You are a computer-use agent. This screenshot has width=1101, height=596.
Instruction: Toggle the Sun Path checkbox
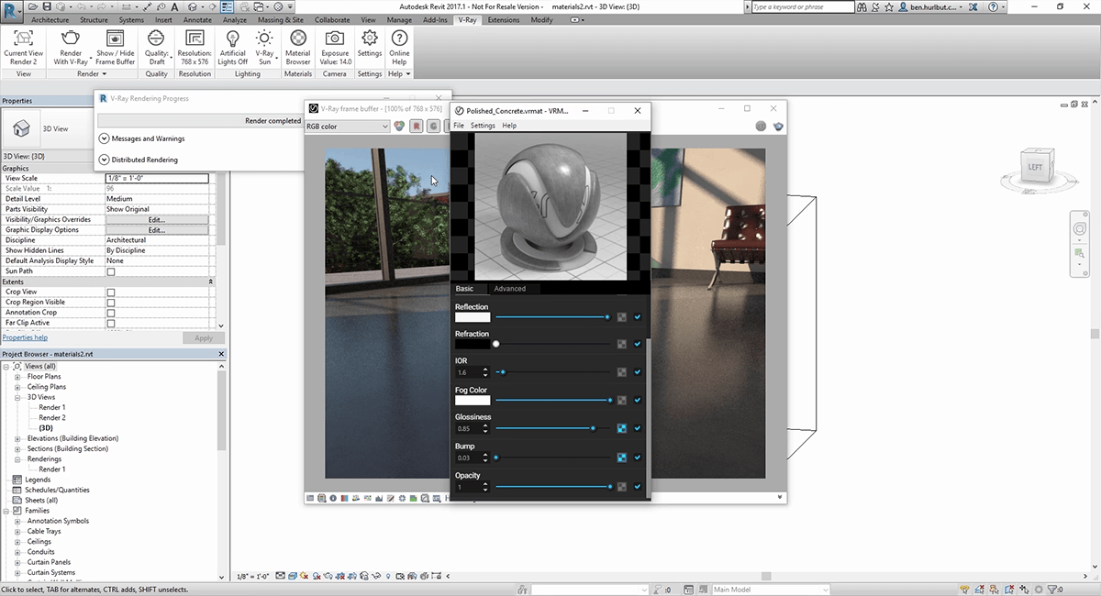coord(111,271)
